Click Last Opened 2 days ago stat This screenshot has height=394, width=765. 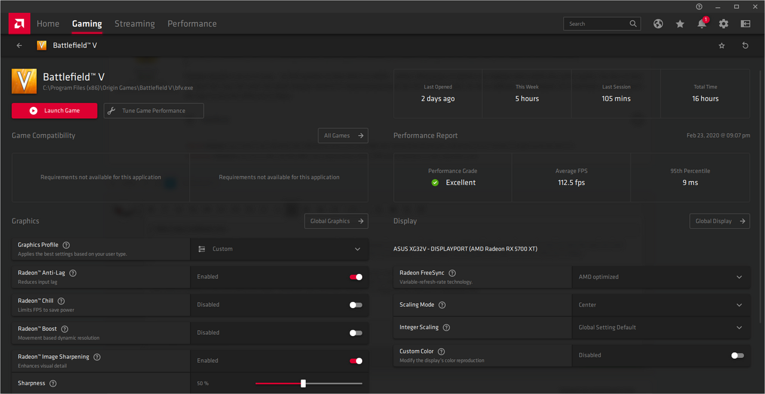[438, 93]
